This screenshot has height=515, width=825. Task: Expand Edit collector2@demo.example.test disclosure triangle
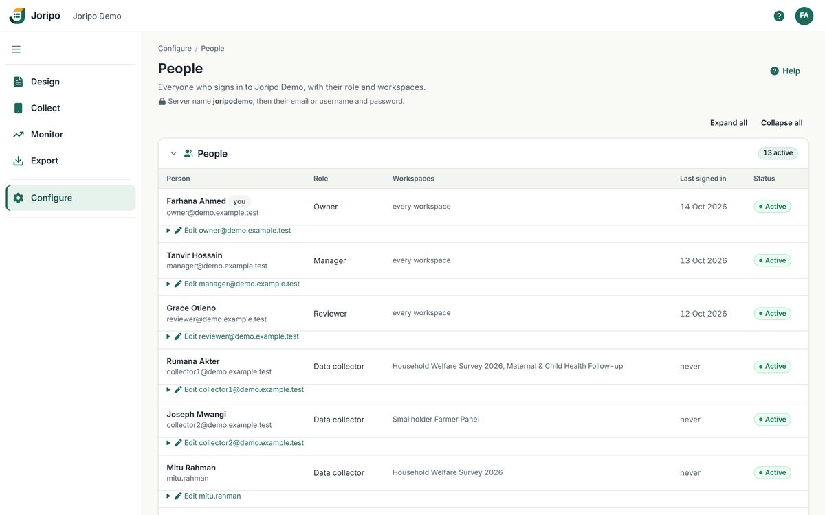tap(168, 443)
